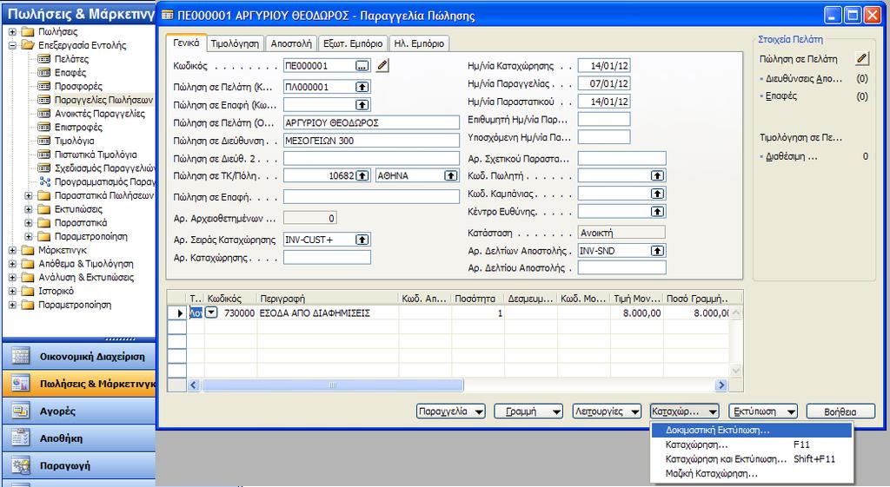Select Παραγγελίες Πωλήσεων in navigation tree

tap(103, 100)
